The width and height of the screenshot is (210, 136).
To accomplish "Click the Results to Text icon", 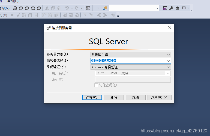I will coord(65,15).
